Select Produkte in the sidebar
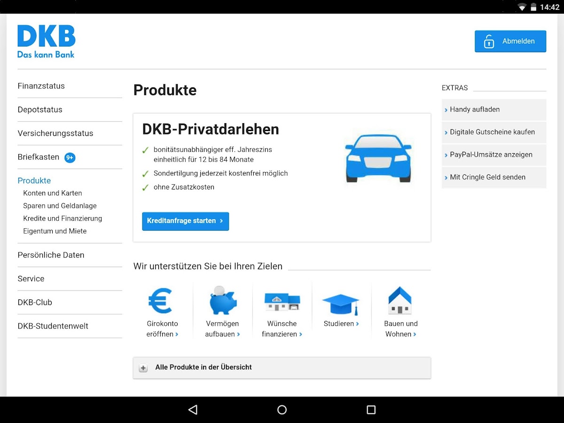Viewport: 564px width, 423px height. pyautogui.click(x=34, y=180)
